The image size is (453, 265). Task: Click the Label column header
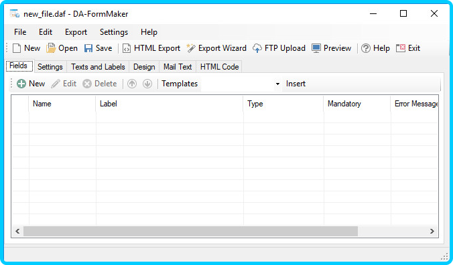pos(170,104)
